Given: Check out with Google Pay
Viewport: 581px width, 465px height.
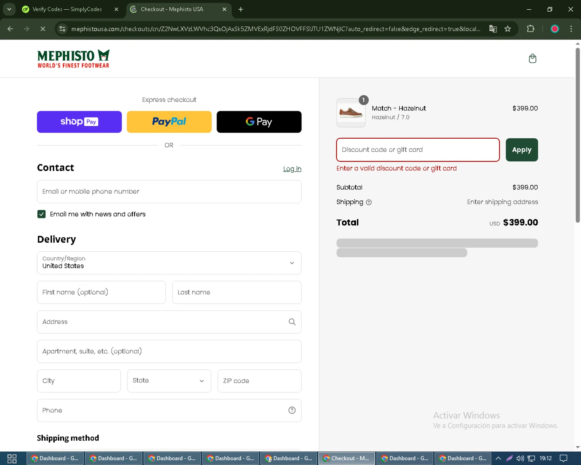Looking at the screenshot, I should (x=259, y=122).
